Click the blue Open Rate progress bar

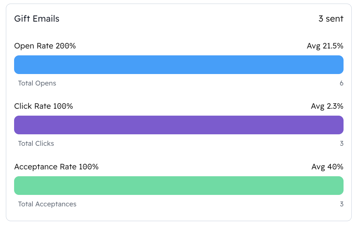click(178, 65)
